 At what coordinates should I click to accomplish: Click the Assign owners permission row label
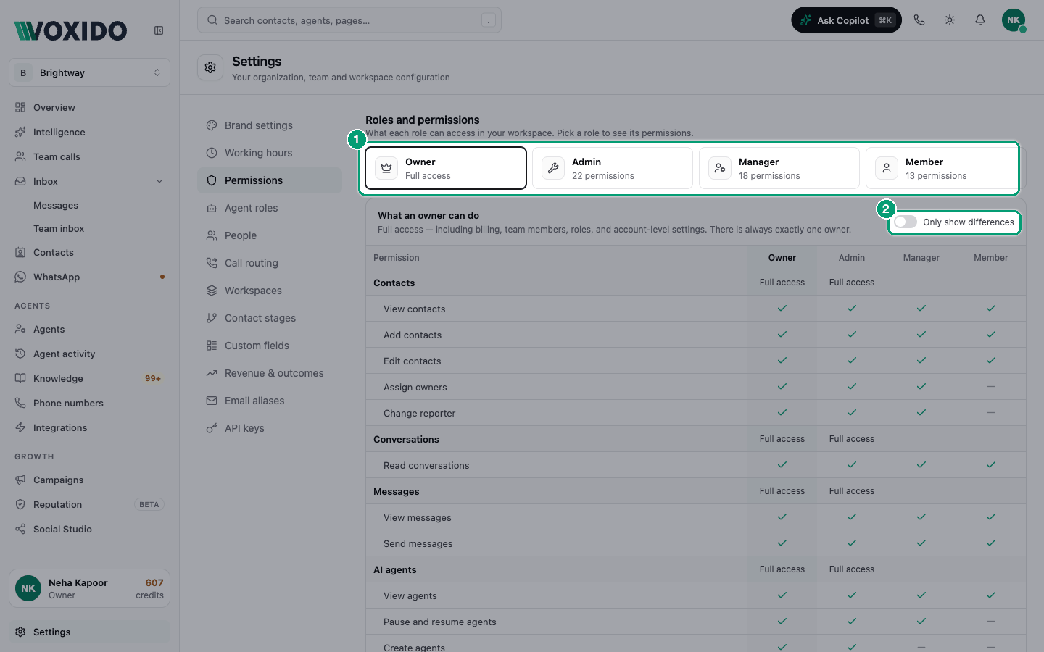(415, 387)
